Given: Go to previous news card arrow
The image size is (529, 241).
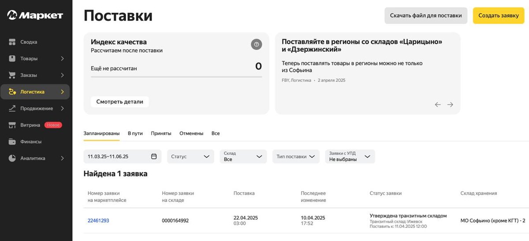Looking at the screenshot, I should click(x=438, y=105).
